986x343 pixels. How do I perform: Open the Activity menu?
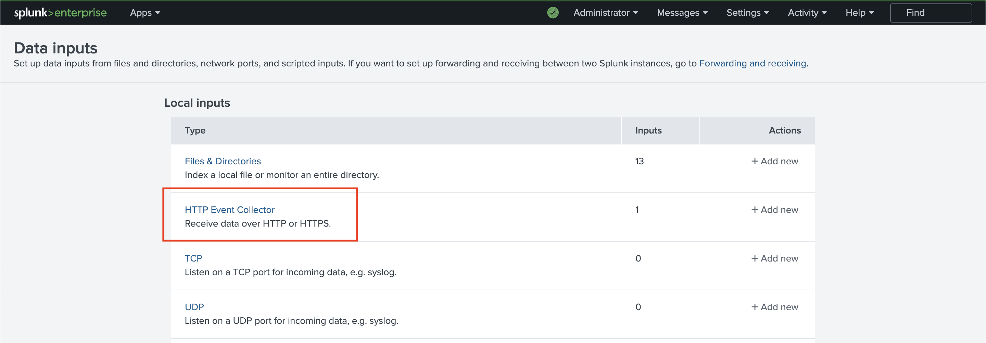[807, 13]
